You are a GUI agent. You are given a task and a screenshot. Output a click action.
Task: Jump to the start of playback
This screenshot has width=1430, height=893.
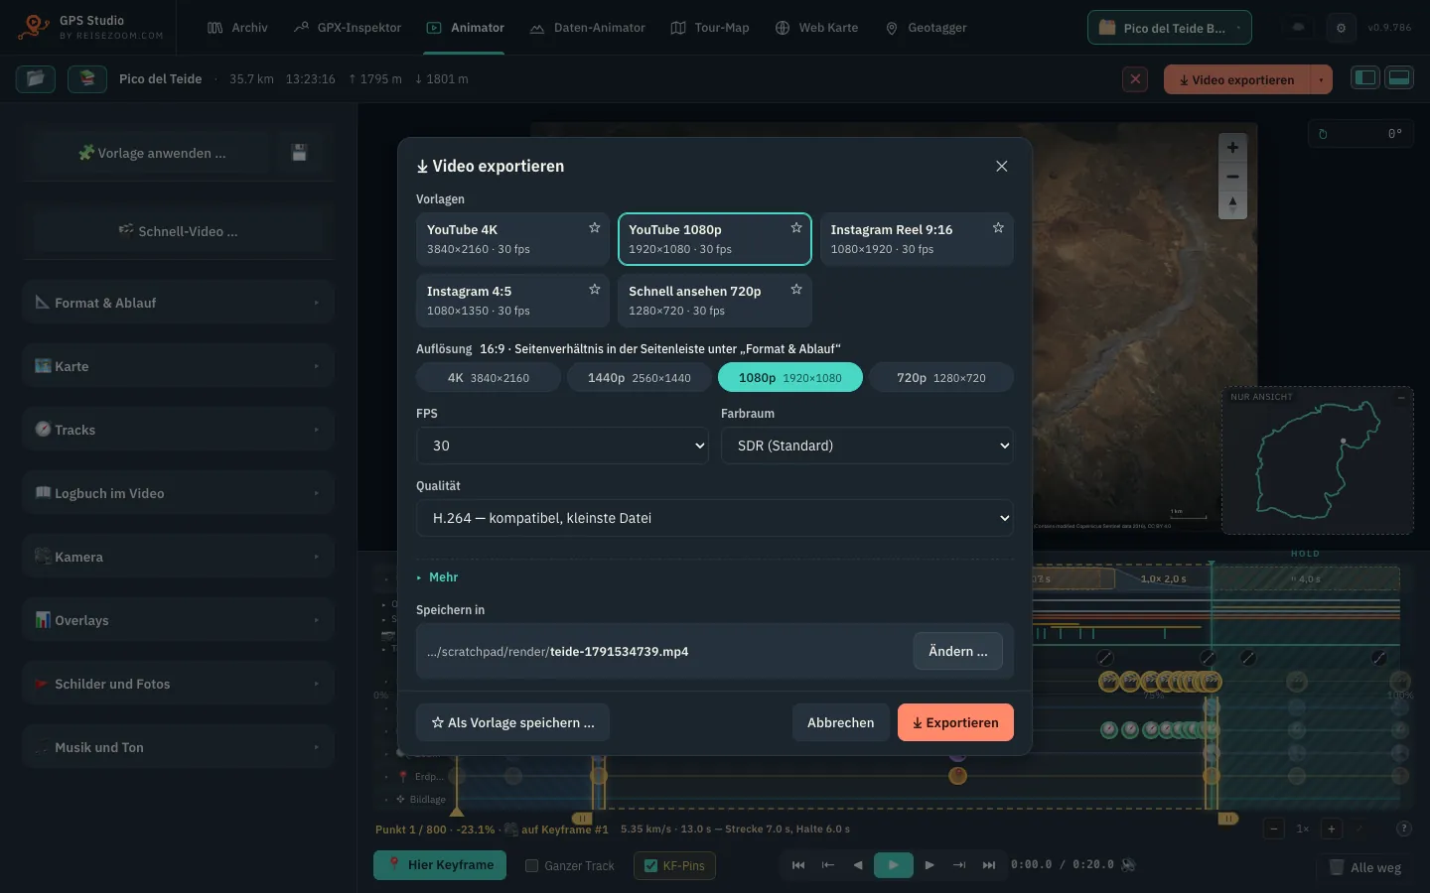point(798,865)
